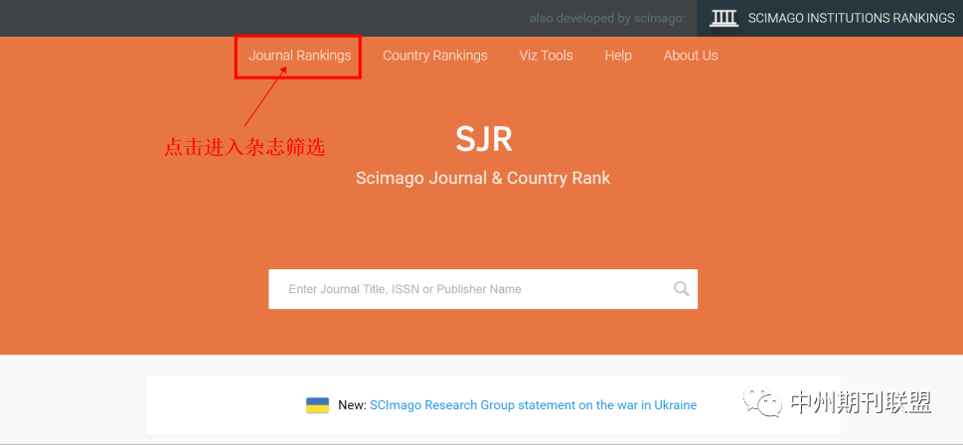
Task: Click the Scimago Institutions Rankings building icon
Action: point(724,19)
